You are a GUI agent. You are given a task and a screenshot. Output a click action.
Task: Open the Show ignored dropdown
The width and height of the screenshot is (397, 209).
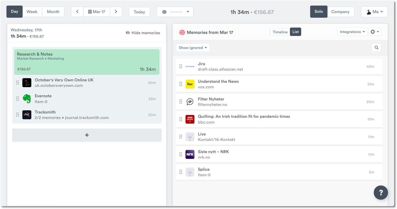point(193,48)
